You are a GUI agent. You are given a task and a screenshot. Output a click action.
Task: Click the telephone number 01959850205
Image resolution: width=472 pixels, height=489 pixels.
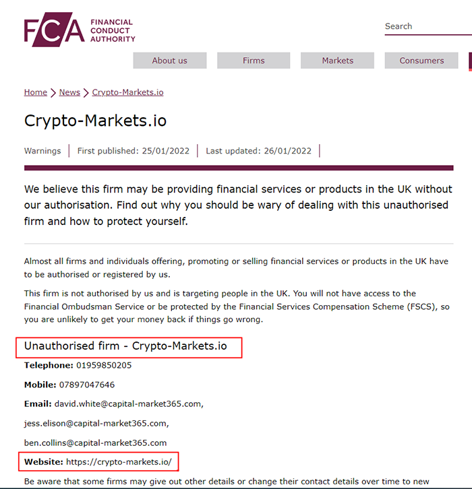pos(104,365)
